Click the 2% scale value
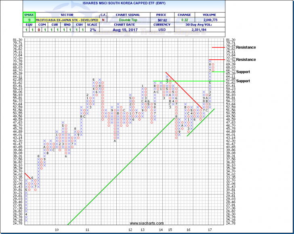The image size is (294, 234). 93,30
